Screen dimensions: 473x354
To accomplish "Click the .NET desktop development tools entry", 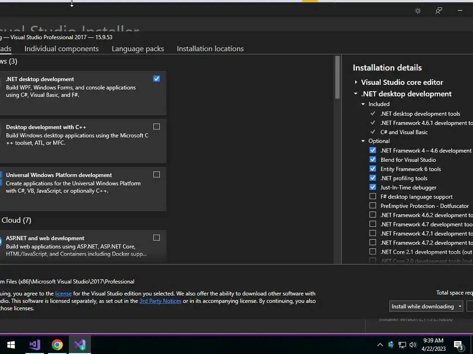I will (420, 114).
